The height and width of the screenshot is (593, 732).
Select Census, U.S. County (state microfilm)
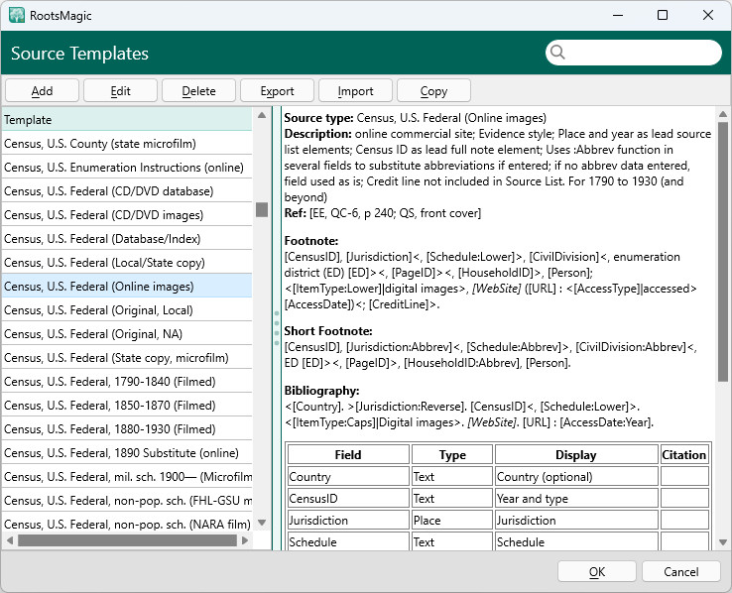tap(127, 143)
